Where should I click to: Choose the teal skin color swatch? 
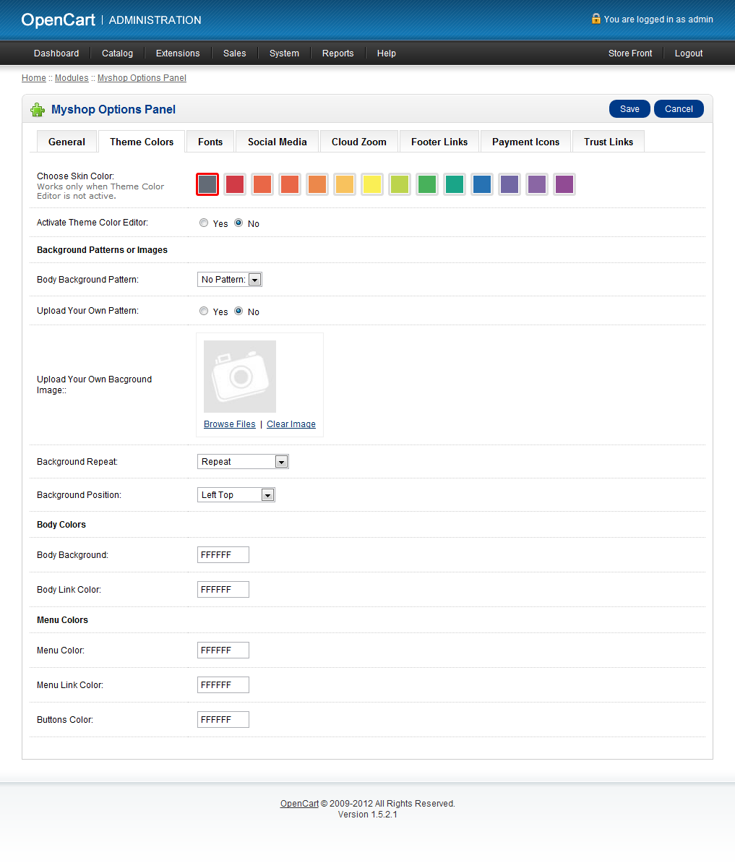455,184
